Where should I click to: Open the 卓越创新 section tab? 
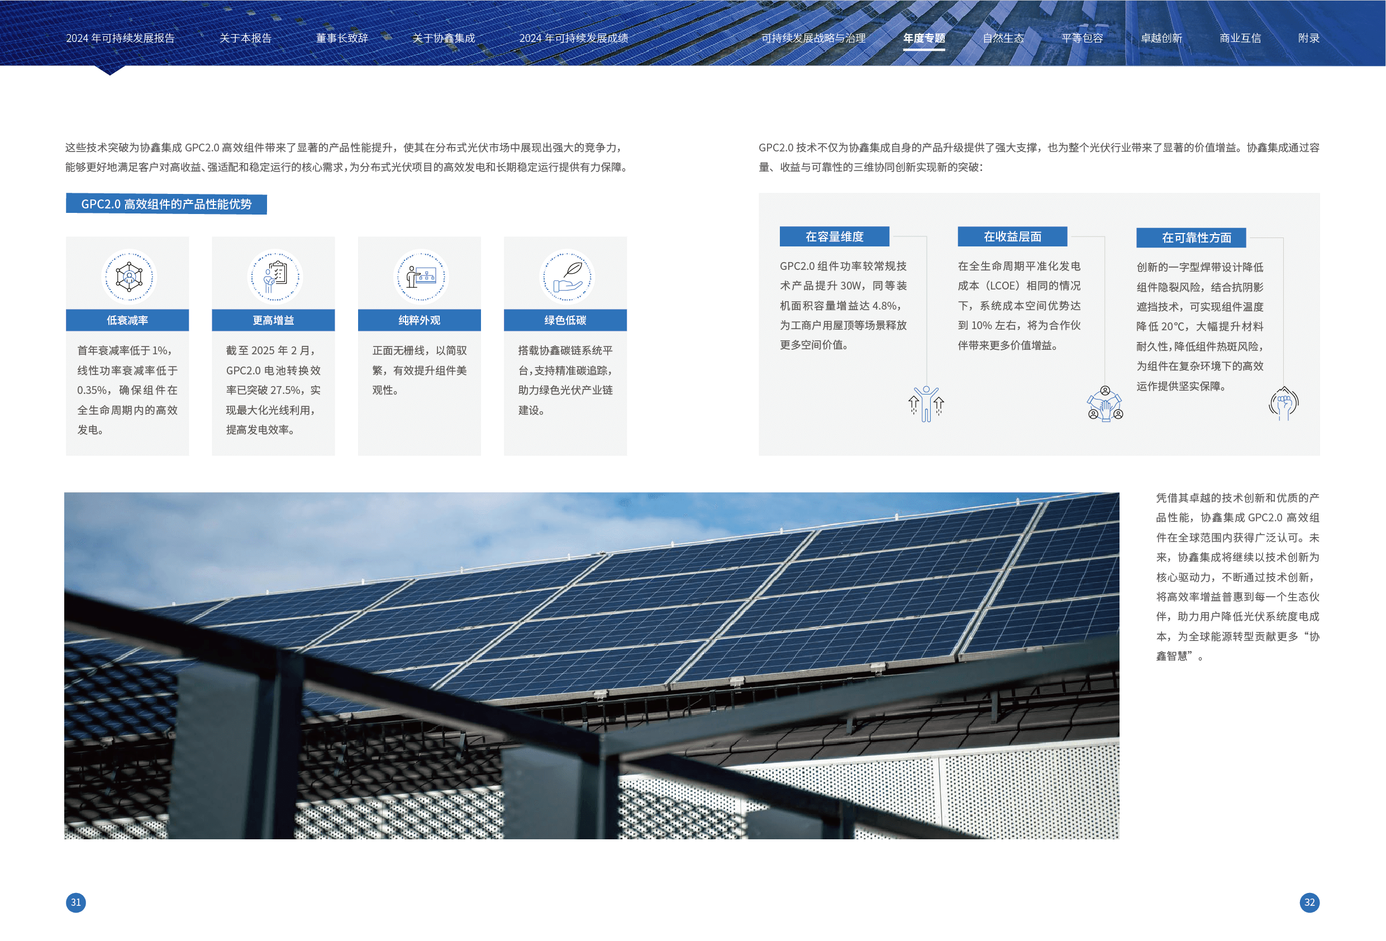point(1161,38)
